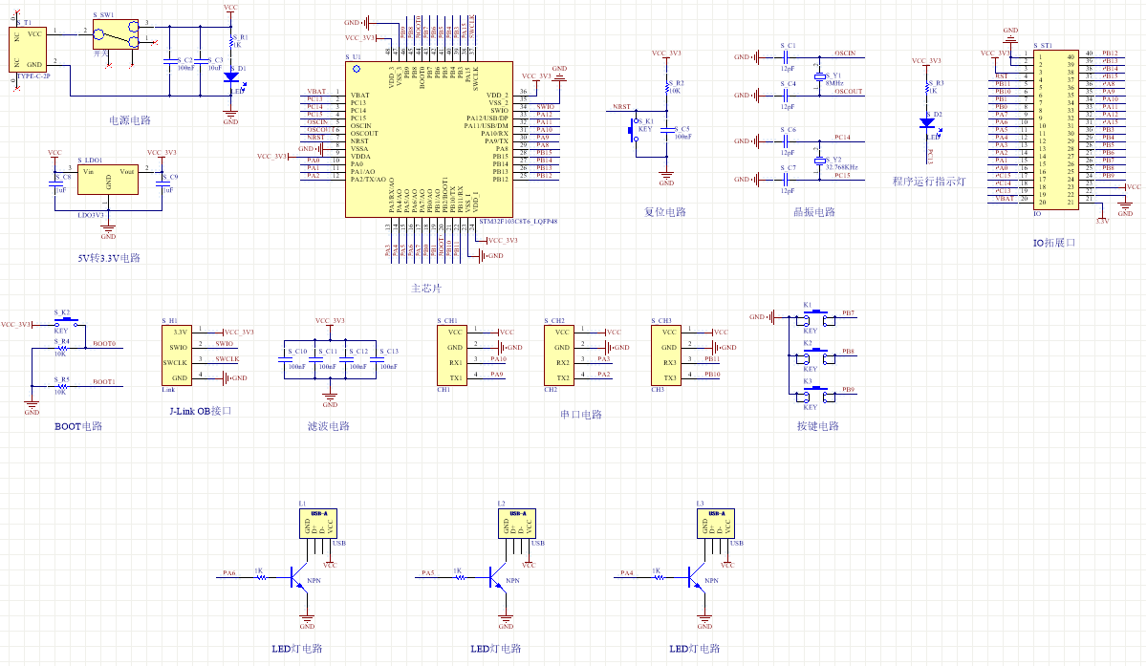The width and height of the screenshot is (1147, 666).
Task: Select the S_C2 100nF capacitor
Action: (169, 61)
